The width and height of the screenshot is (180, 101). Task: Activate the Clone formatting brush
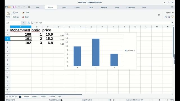pos(26,12)
